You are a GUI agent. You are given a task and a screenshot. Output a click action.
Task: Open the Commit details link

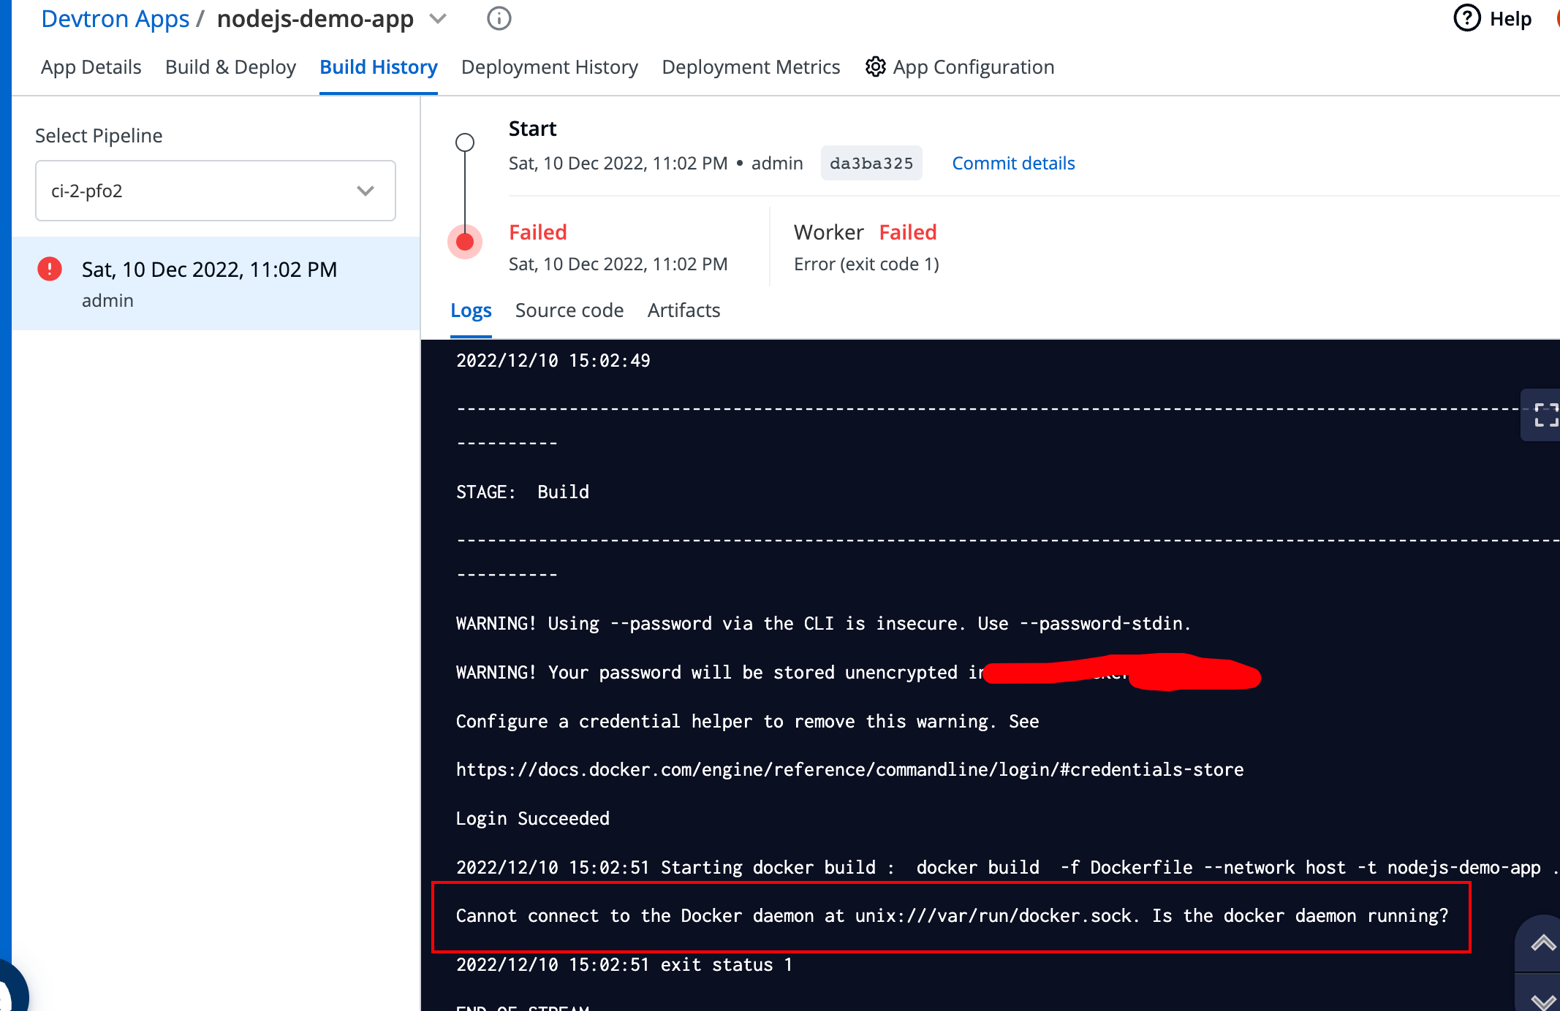point(1012,163)
